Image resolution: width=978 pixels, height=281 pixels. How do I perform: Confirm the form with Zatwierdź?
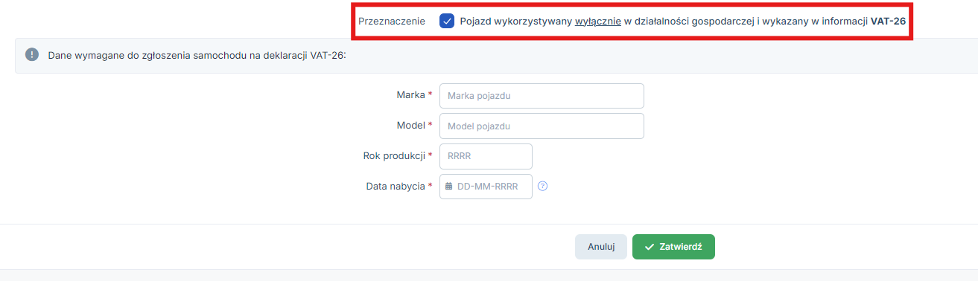[x=673, y=247]
